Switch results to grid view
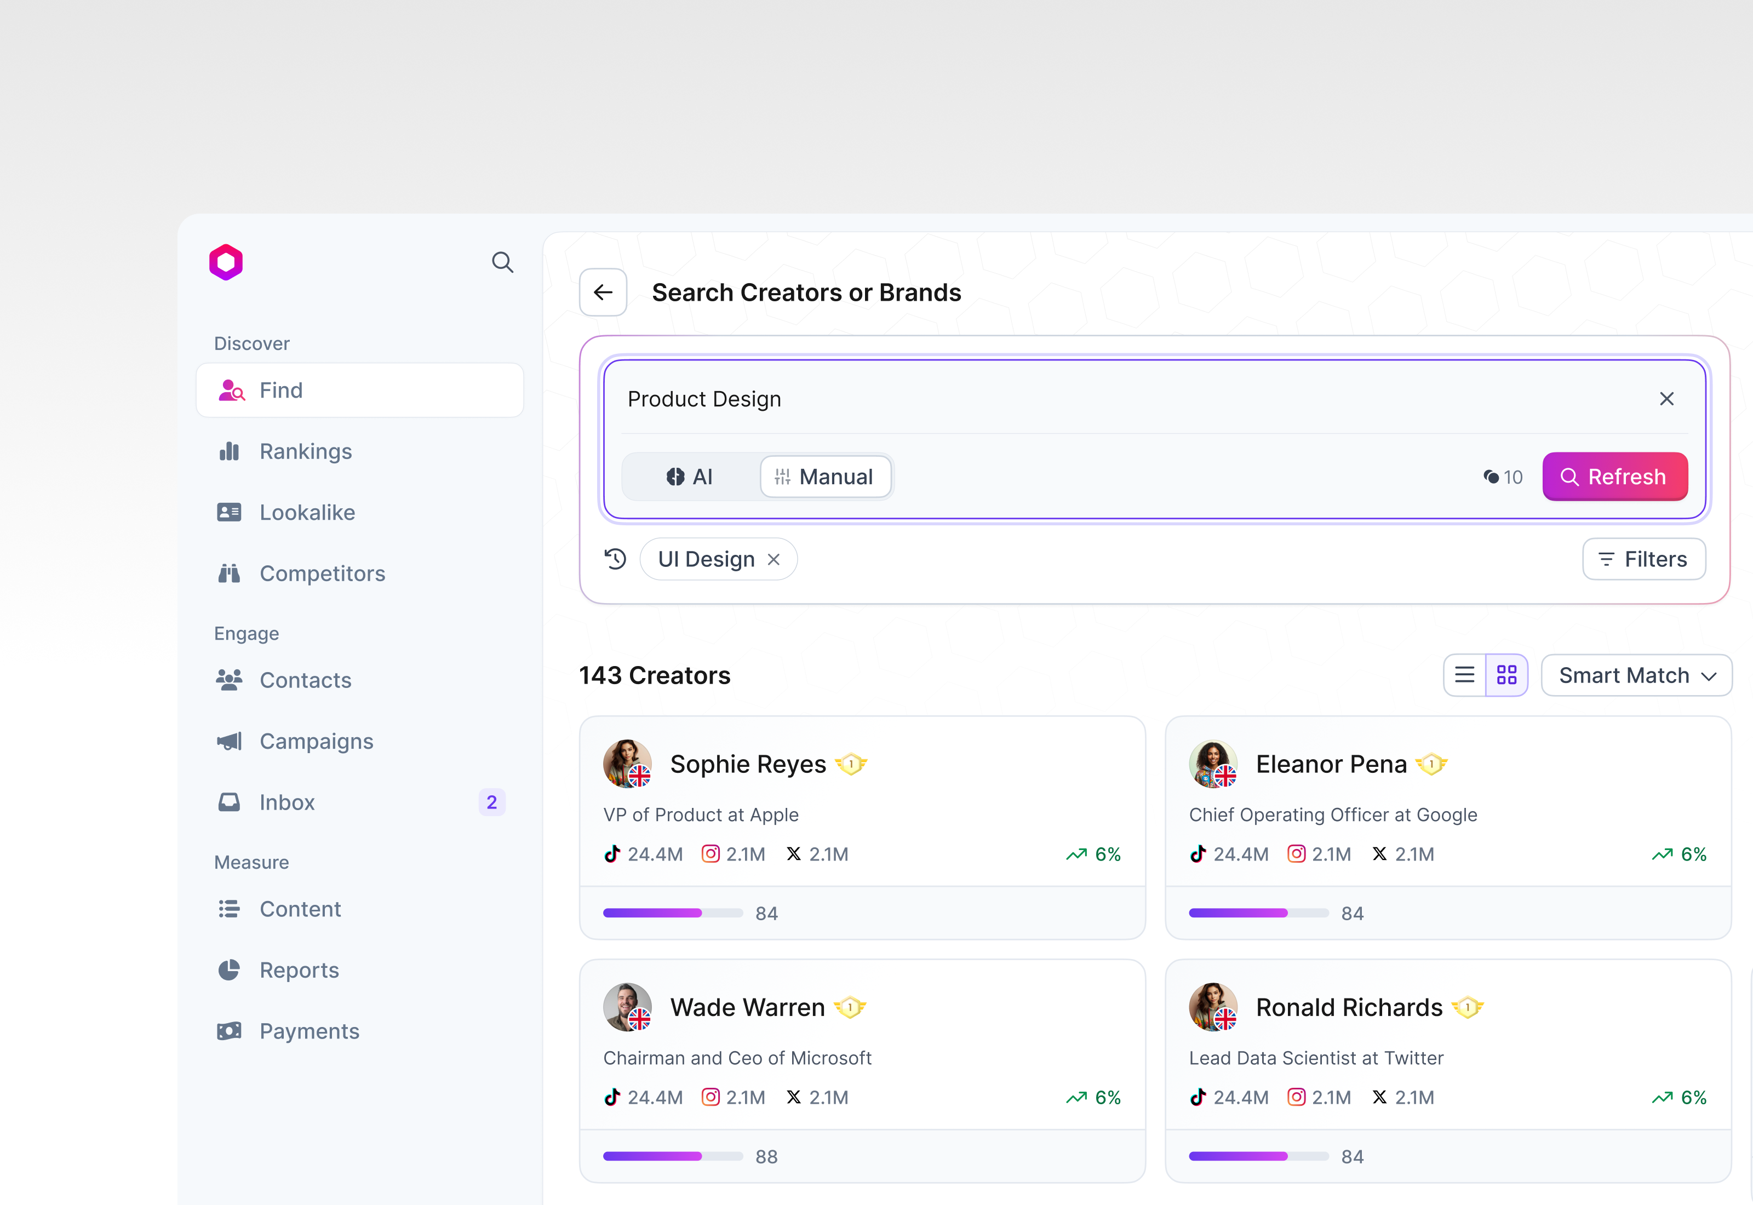 (x=1506, y=675)
